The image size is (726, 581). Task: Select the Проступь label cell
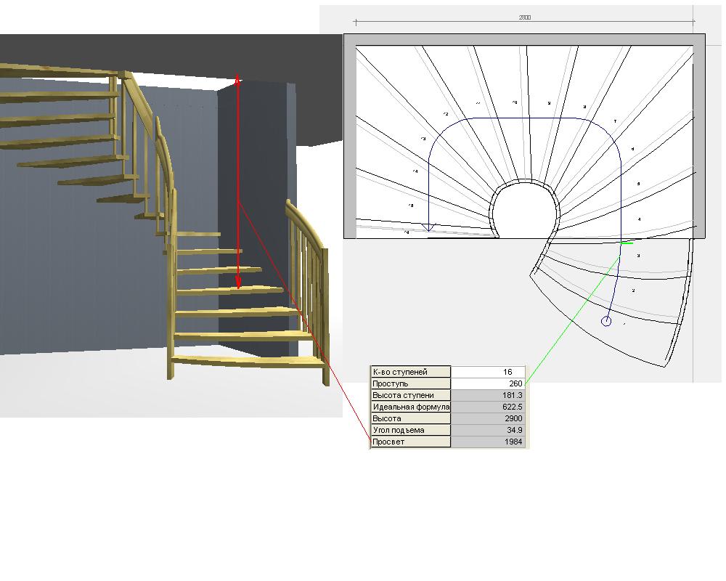point(410,383)
